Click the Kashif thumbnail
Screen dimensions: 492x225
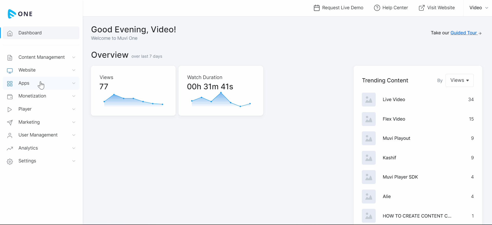[x=369, y=158]
